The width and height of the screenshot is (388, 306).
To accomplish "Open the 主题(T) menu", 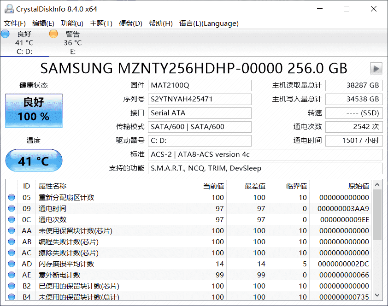I will click(x=101, y=24).
